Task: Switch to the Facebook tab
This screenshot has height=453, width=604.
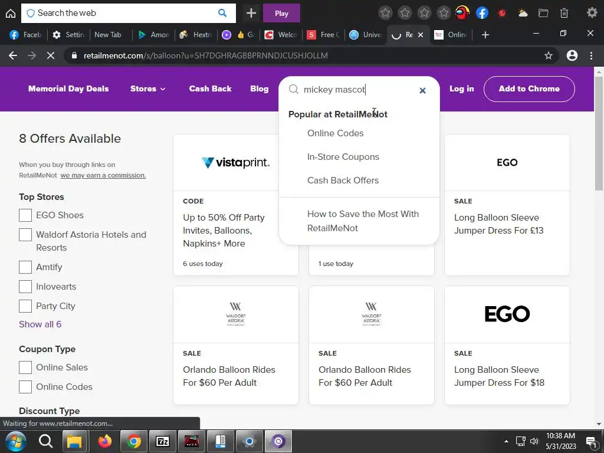Action: [x=25, y=35]
